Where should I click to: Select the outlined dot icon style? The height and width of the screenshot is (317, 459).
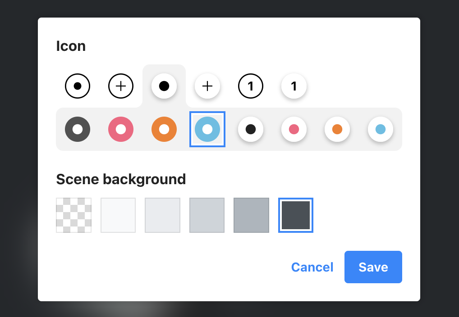pos(78,86)
